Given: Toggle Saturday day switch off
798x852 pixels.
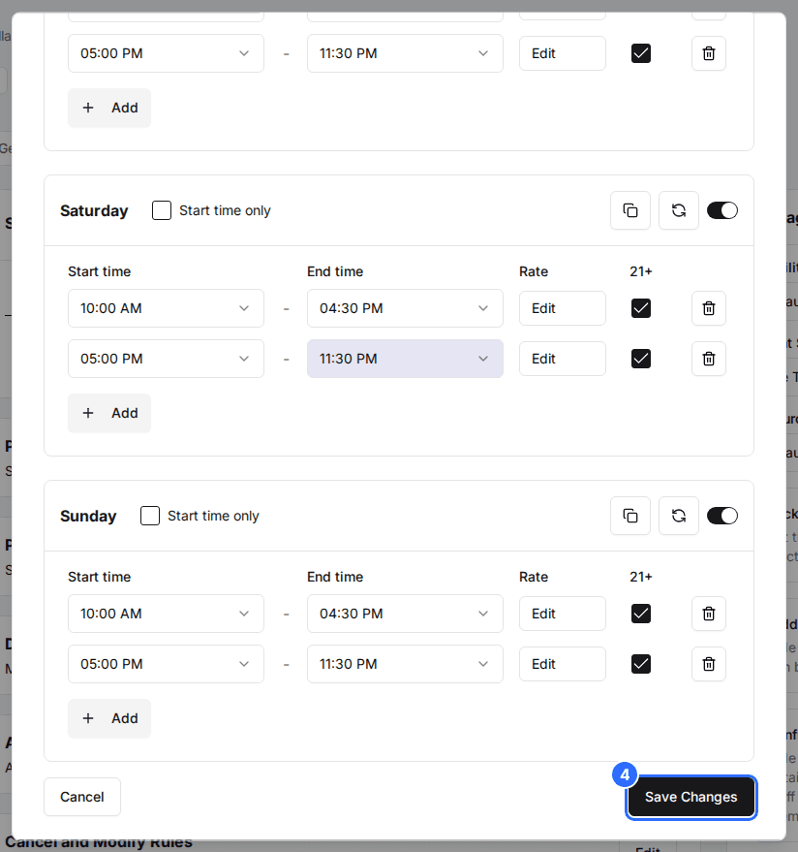Looking at the screenshot, I should [722, 210].
